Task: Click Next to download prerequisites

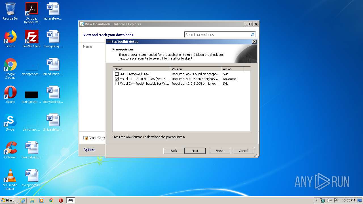Action: [x=195, y=151]
